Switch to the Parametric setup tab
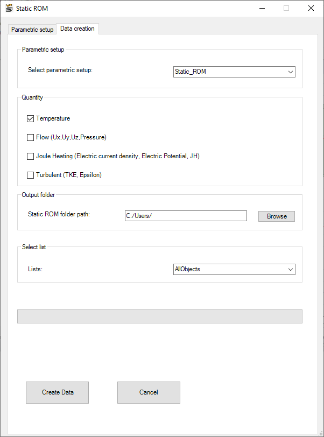The width and height of the screenshot is (324, 437). (32, 30)
